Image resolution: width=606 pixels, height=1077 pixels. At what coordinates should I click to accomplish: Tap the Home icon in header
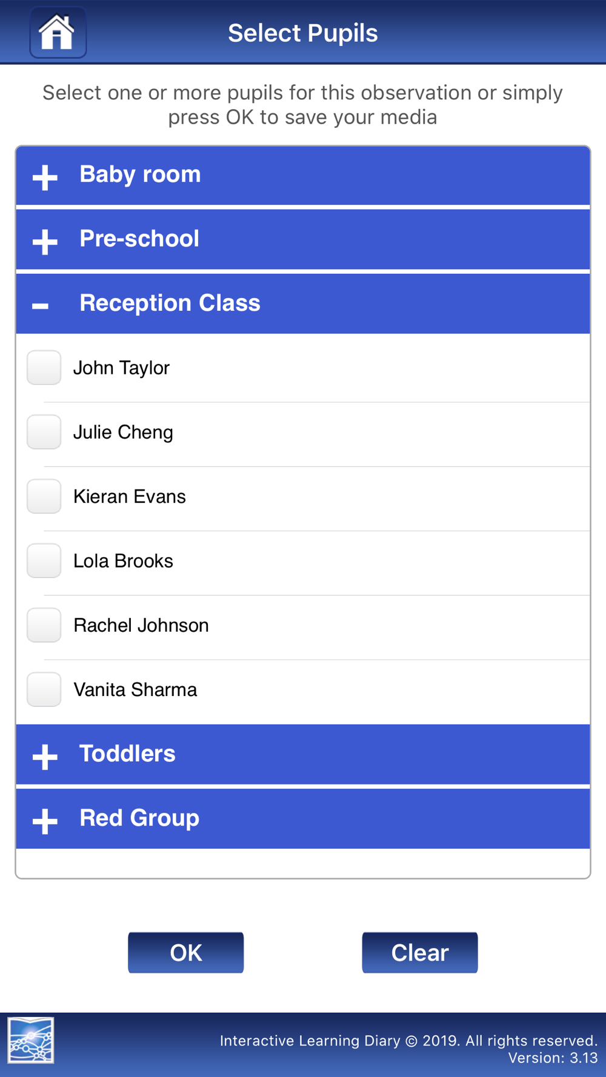[x=58, y=33]
